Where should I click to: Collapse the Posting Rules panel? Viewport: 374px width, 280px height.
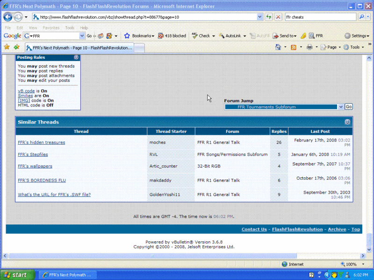(76, 57)
